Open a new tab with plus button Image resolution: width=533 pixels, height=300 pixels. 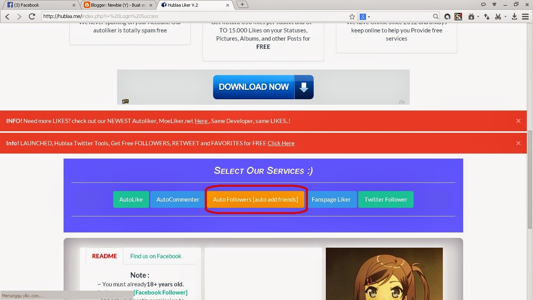242,5
